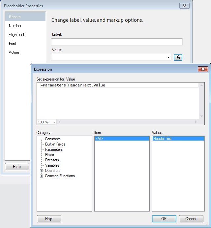Expand the Operators tree node
The image size is (211, 228).
42,171
